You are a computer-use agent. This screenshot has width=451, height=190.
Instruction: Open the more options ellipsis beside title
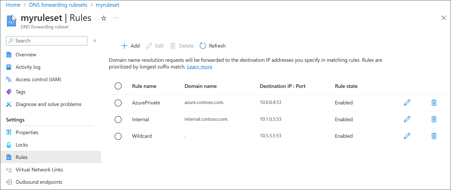116,18
